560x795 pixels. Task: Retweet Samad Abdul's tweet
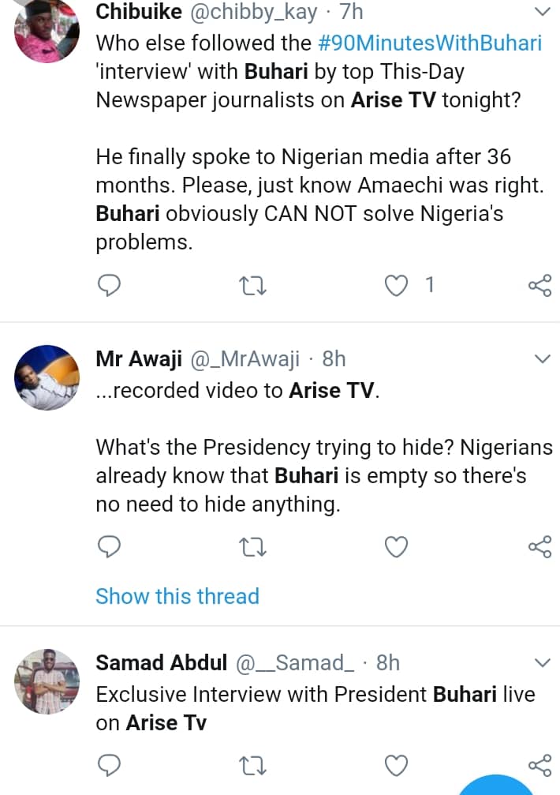(x=252, y=764)
